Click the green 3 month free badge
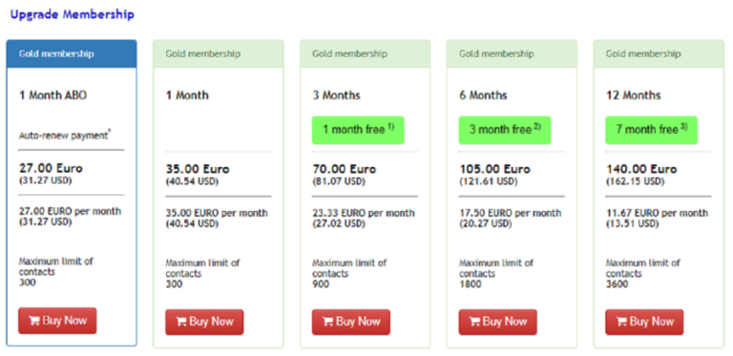 tap(505, 130)
